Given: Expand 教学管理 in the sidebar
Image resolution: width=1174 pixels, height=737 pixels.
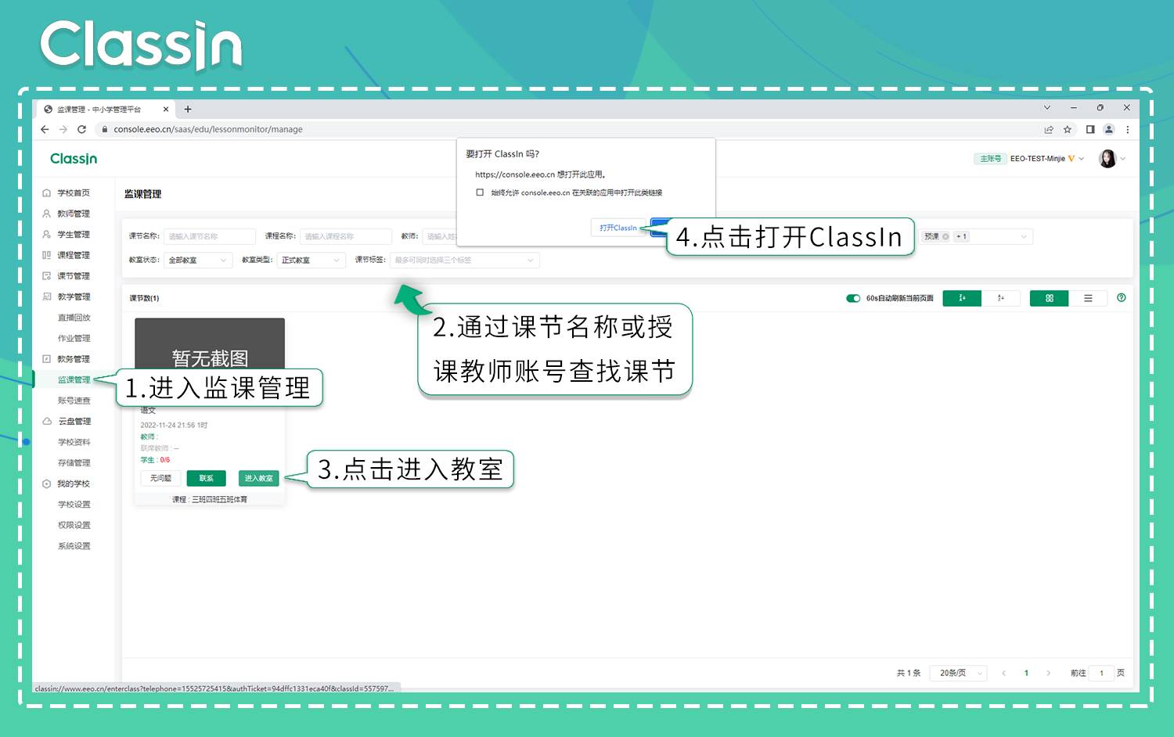Looking at the screenshot, I should click(74, 297).
